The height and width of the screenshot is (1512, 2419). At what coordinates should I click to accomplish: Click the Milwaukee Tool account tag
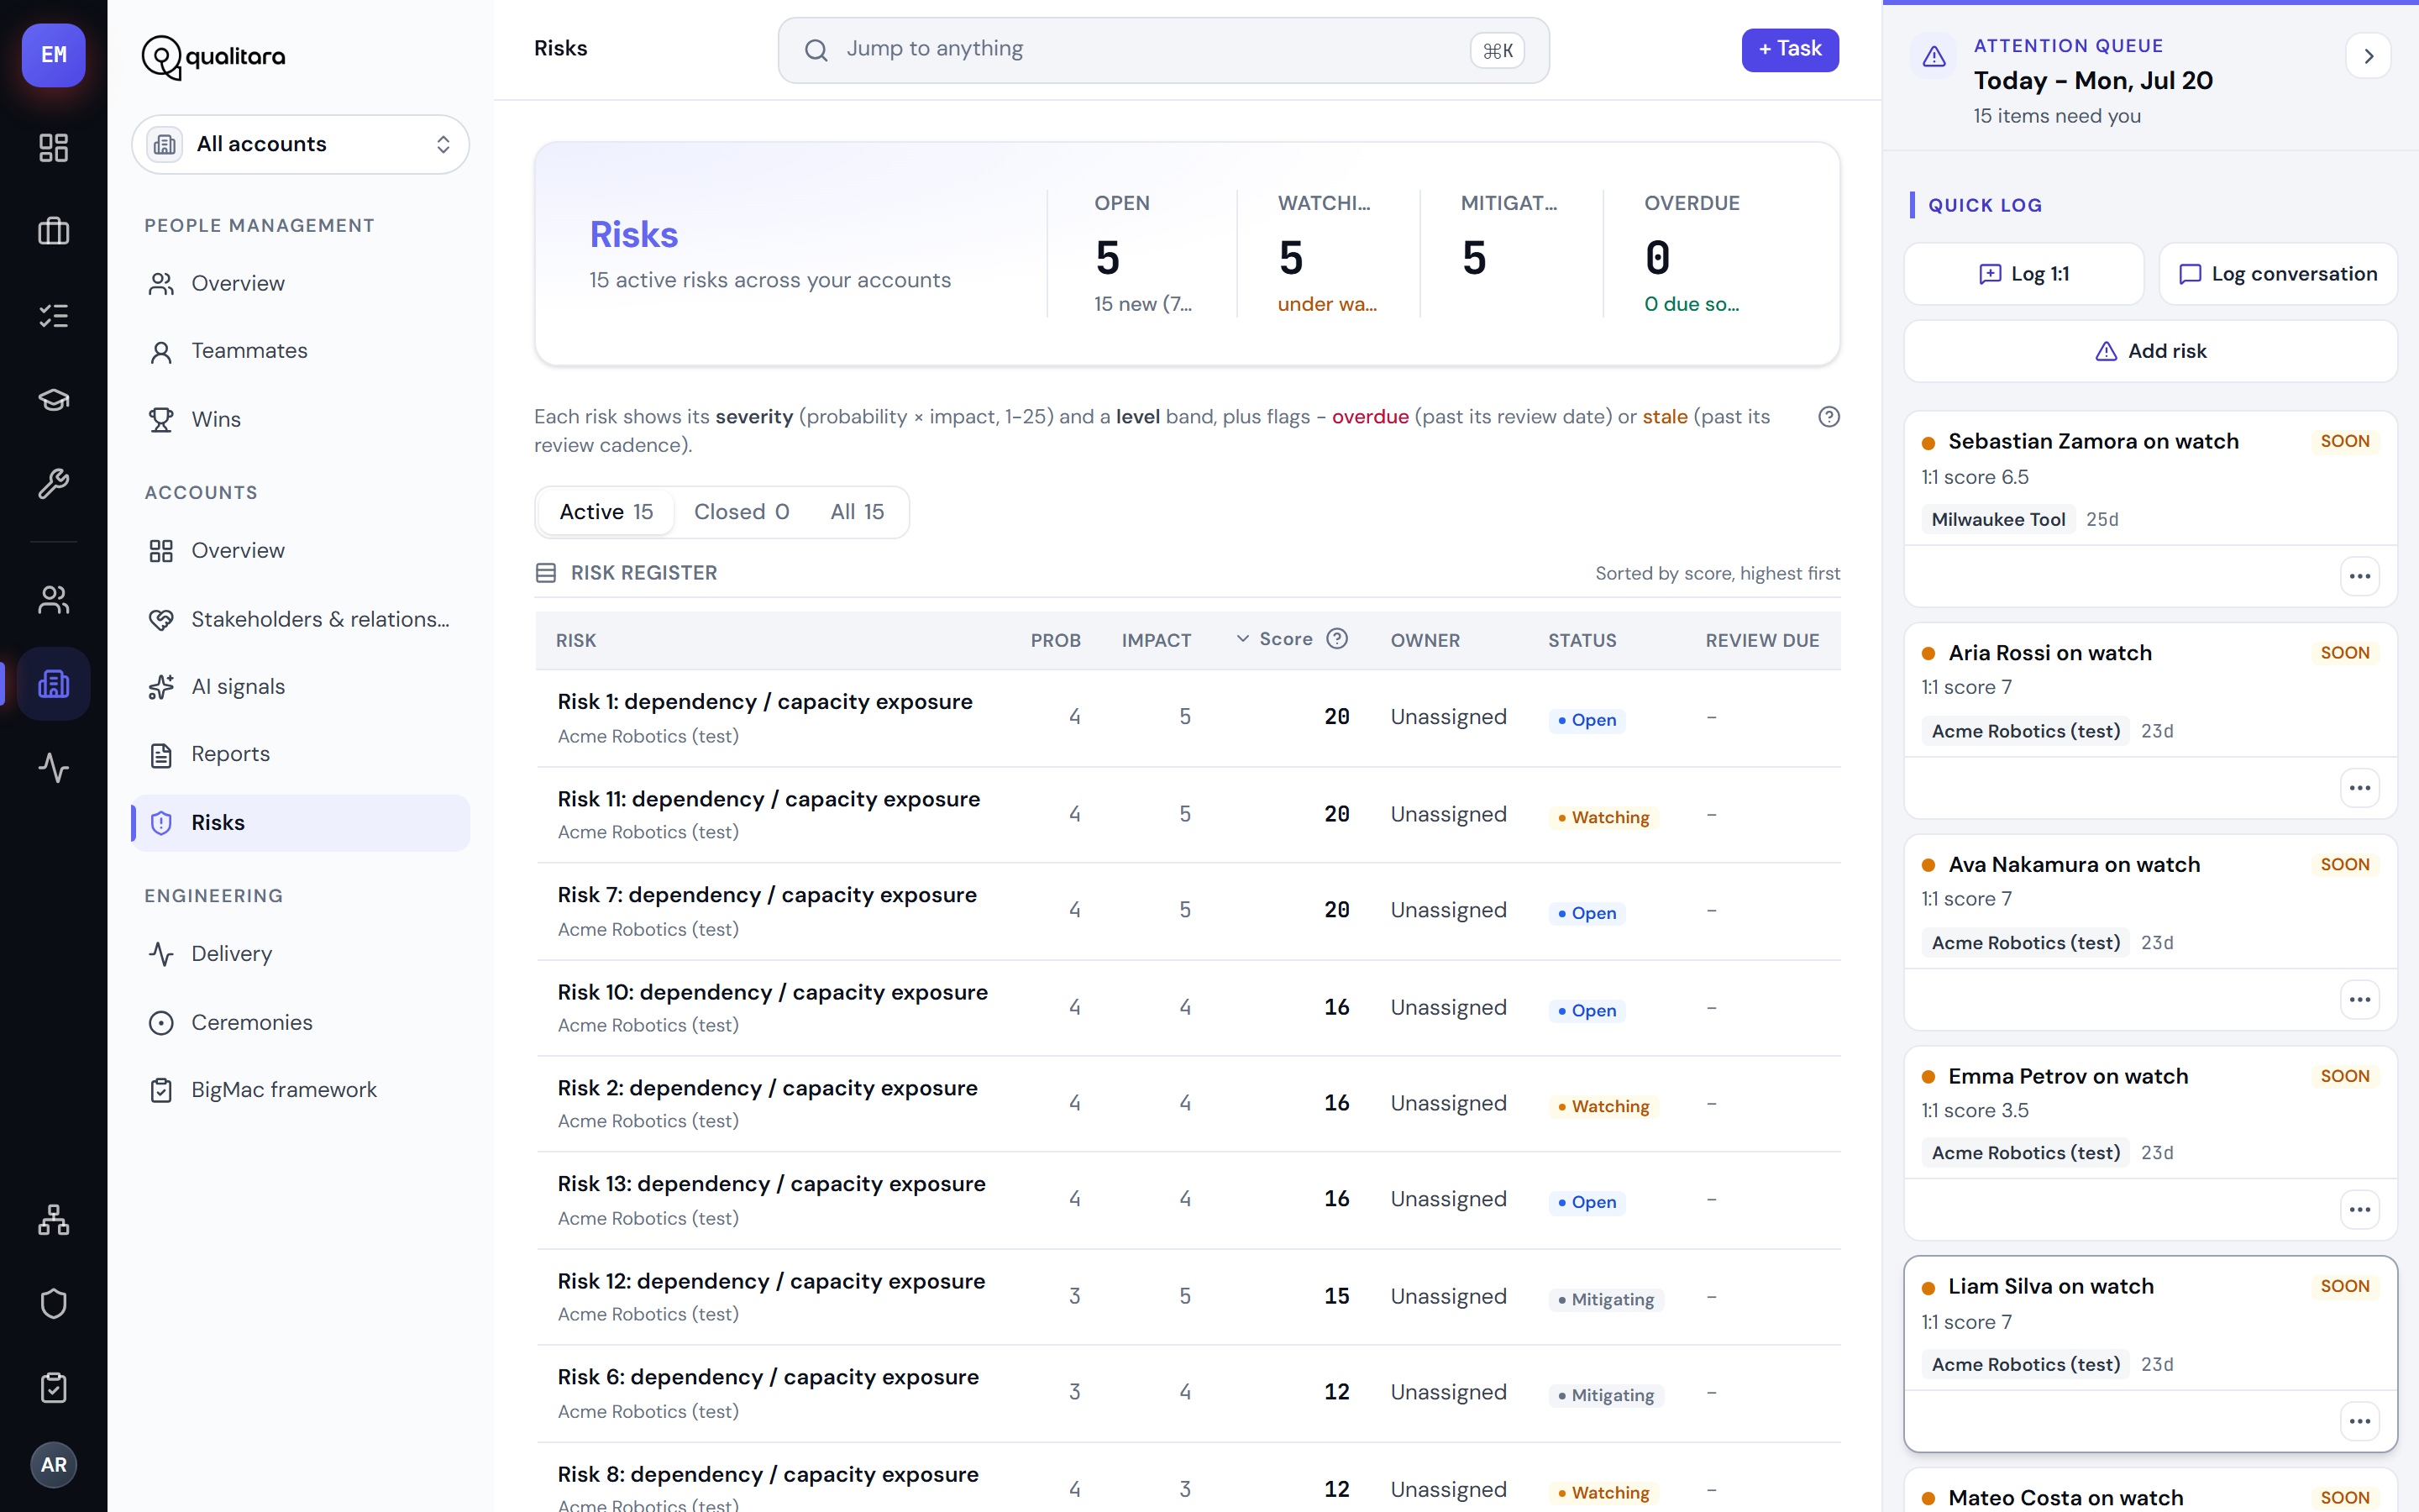pyautogui.click(x=1997, y=519)
